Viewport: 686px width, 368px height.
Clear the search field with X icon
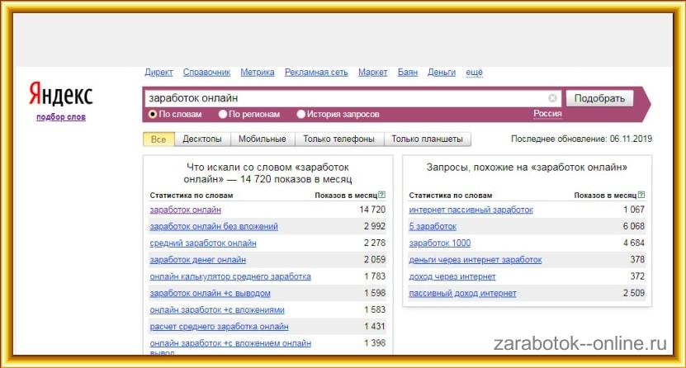[x=553, y=98]
